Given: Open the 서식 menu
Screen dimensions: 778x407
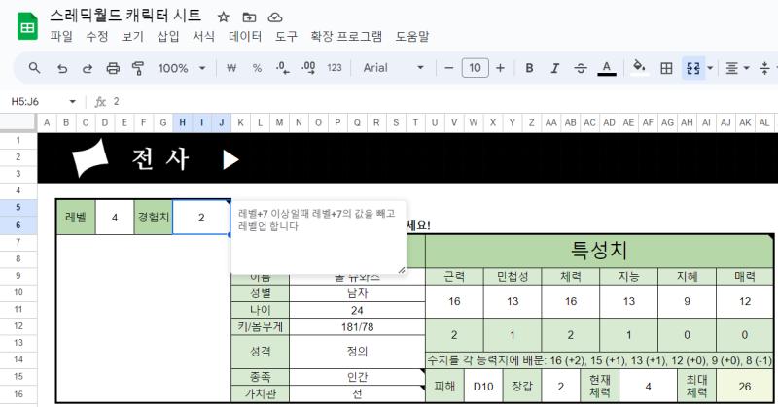Looking at the screenshot, I should coord(204,36).
